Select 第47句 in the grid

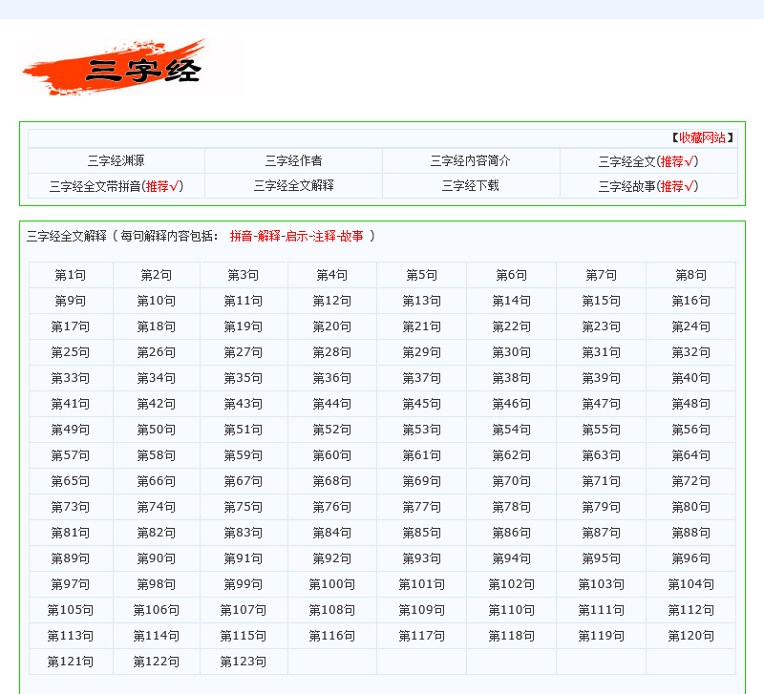(x=601, y=404)
